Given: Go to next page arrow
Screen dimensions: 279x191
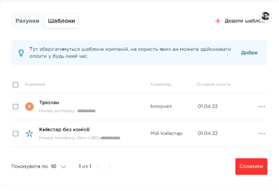Looking at the screenshot, I should point(110,166).
